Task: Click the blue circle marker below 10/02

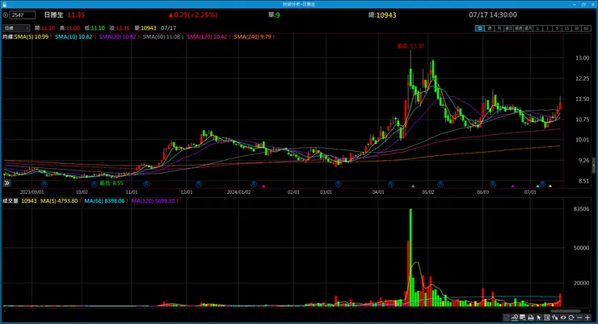Action: [94, 184]
